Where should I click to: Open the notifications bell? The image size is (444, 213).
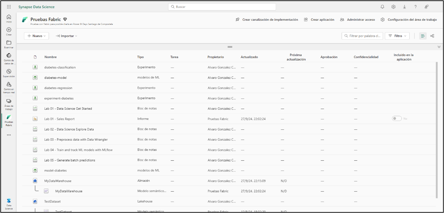pyautogui.click(x=382, y=7)
